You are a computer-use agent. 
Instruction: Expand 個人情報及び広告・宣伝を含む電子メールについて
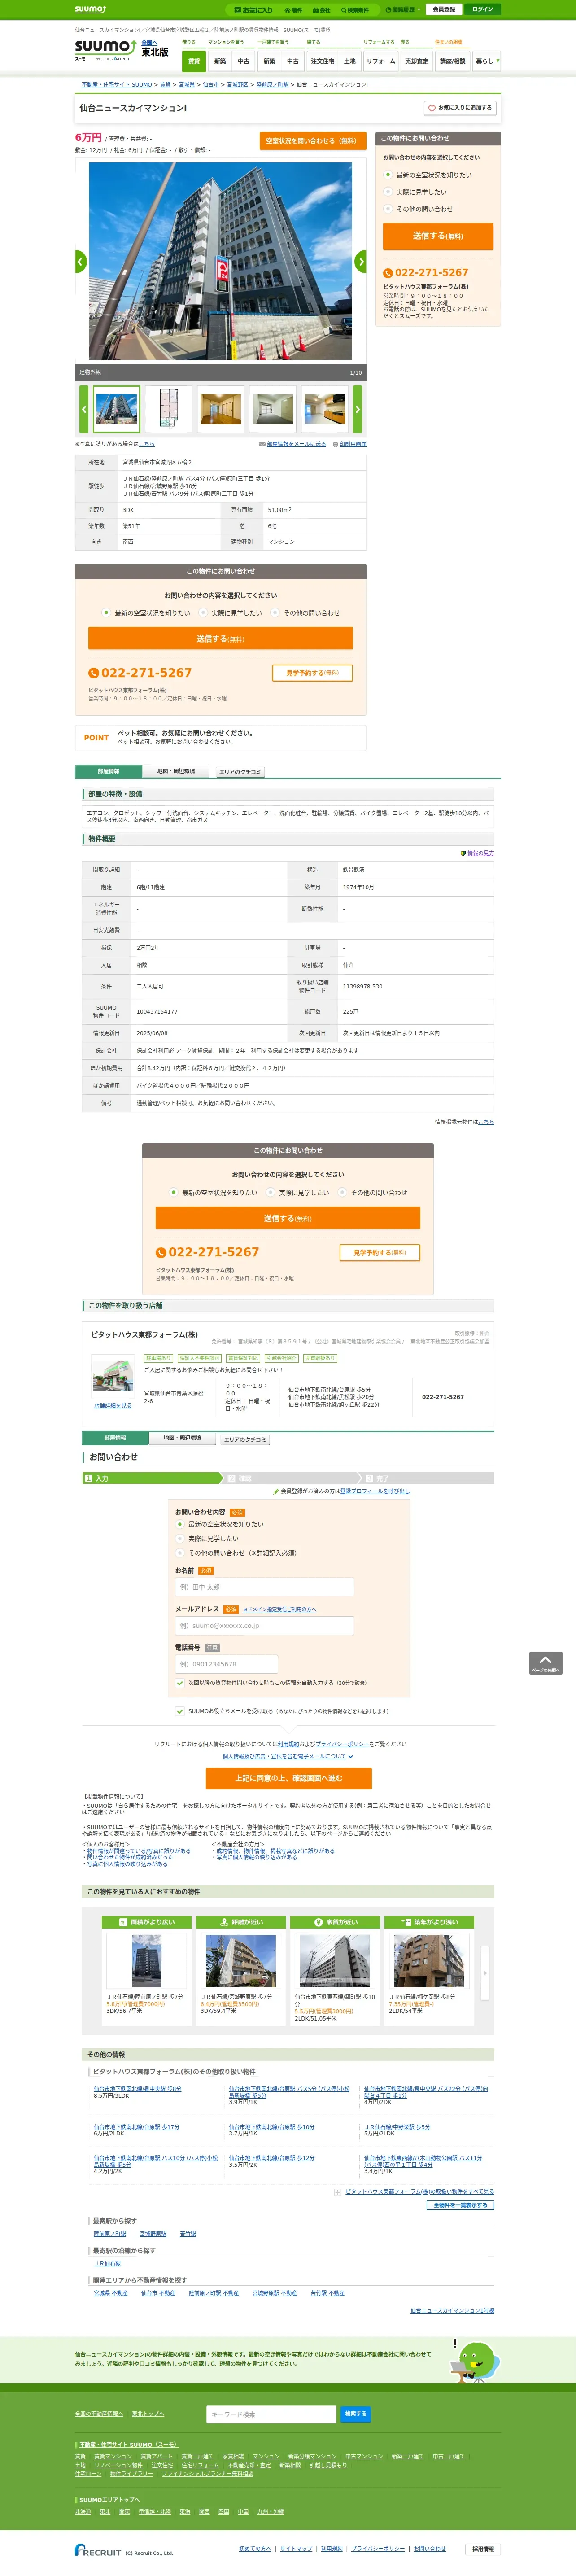(x=288, y=1756)
